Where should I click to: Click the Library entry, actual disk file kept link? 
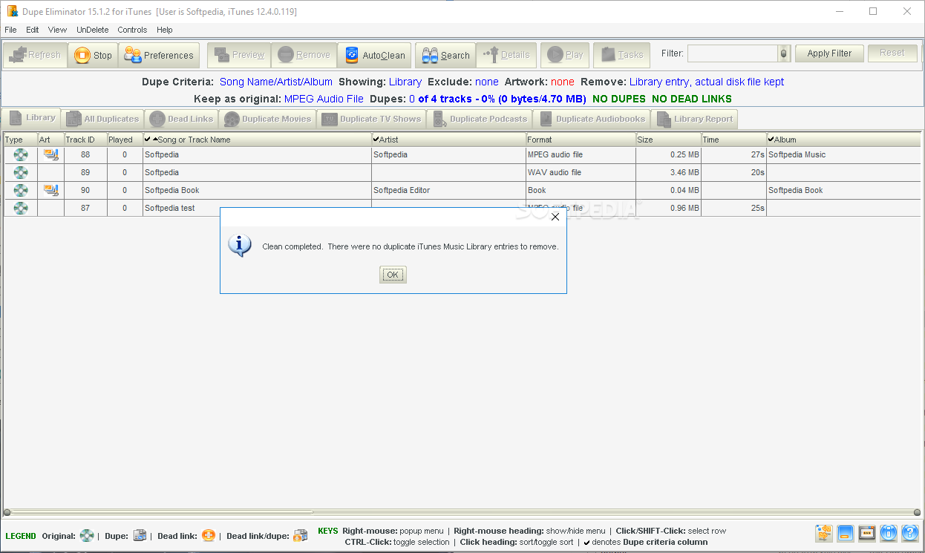coord(707,82)
